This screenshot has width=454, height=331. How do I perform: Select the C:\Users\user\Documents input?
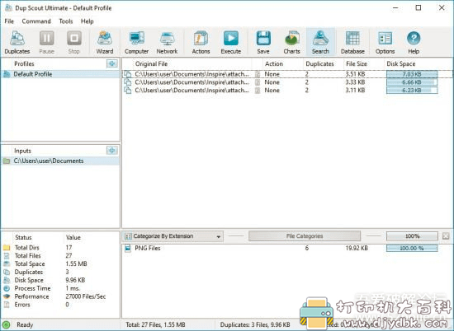pyautogui.click(x=60, y=161)
